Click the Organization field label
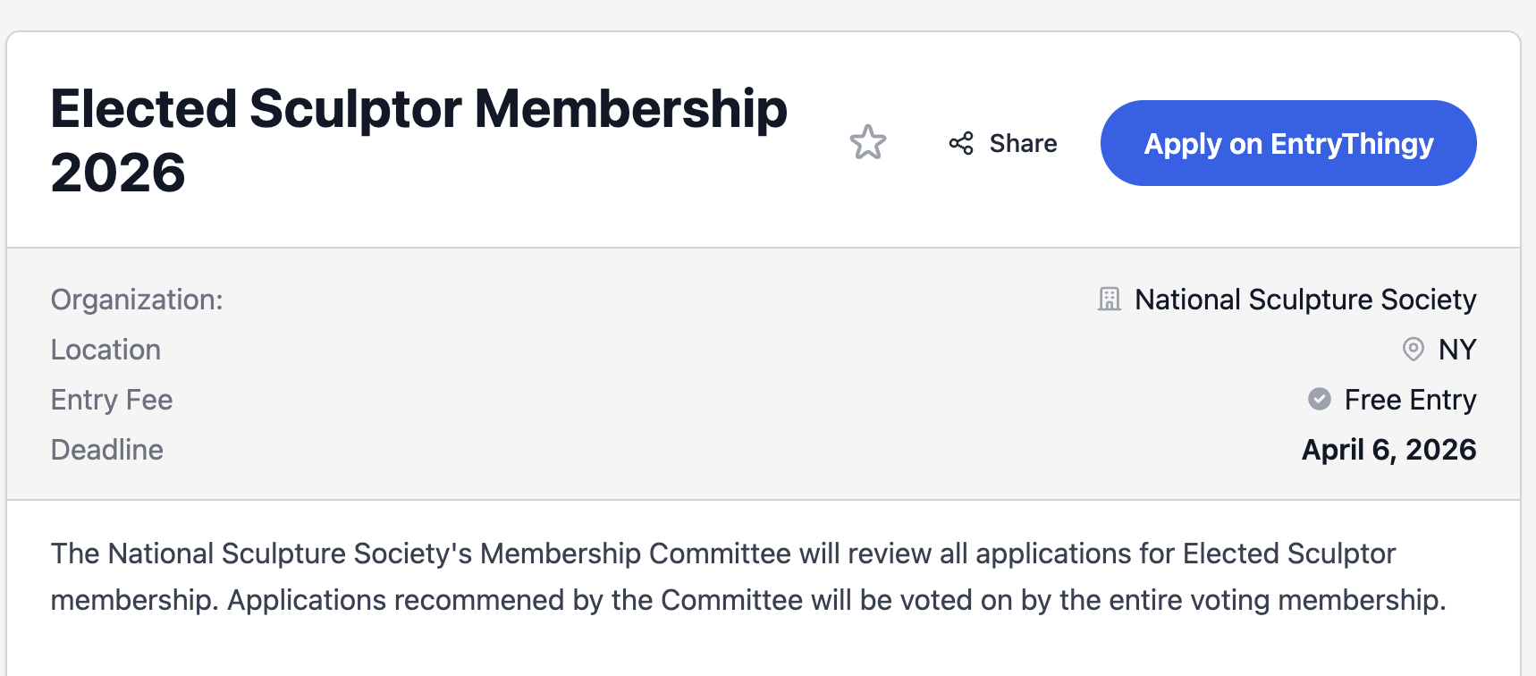 (x=137, y=300)
